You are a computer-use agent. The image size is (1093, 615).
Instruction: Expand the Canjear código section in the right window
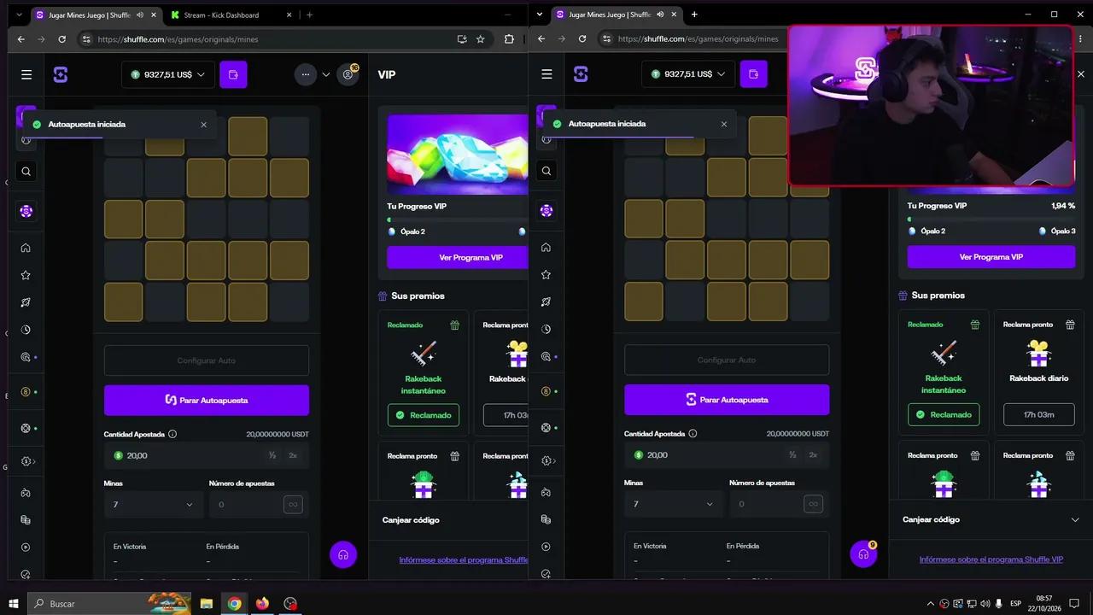[x=1075, y=519]
